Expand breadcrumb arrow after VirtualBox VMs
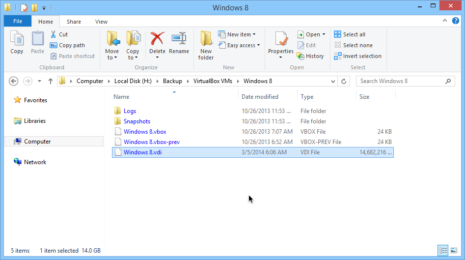Viewport: 465px width, 260px height. click(x=238, y=81)
